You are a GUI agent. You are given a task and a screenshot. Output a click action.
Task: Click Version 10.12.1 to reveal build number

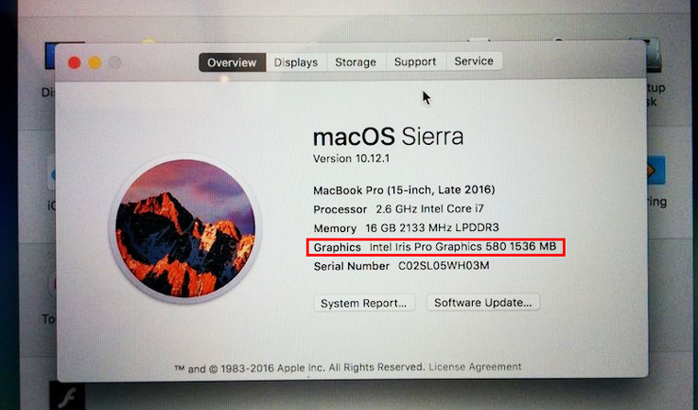tap(351, 159)
